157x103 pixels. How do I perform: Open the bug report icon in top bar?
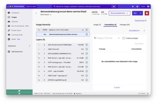[x=133, y=7]
